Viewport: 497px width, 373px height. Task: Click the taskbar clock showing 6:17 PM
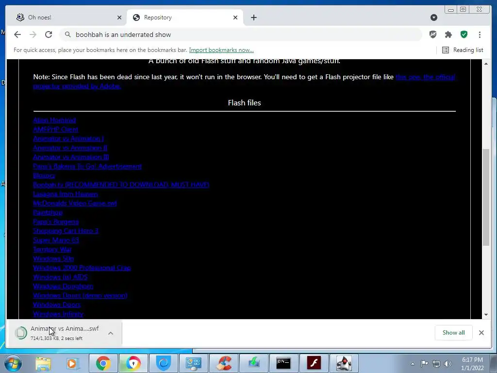(x=472, y=364)
